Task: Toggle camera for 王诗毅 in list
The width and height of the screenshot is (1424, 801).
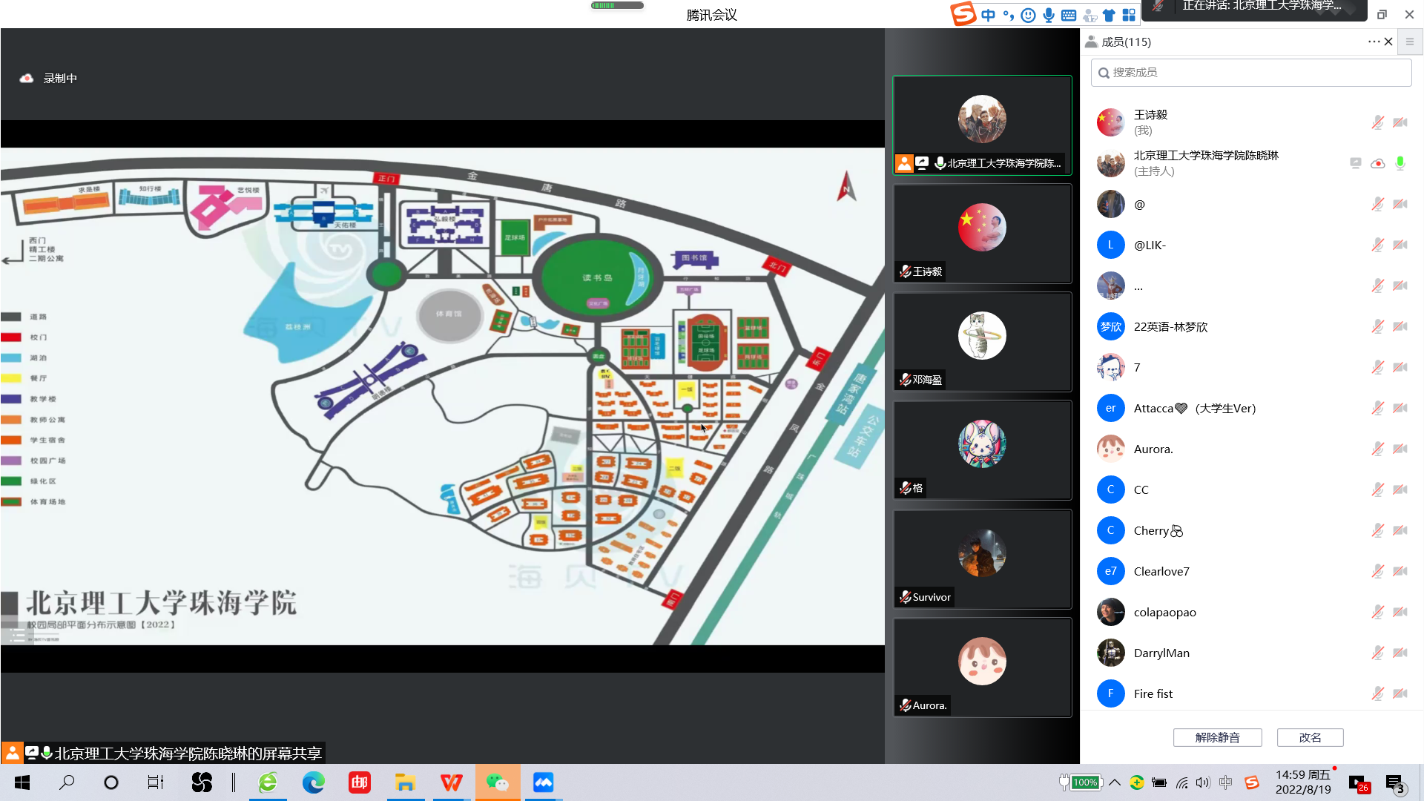Action: point(1400,122)
